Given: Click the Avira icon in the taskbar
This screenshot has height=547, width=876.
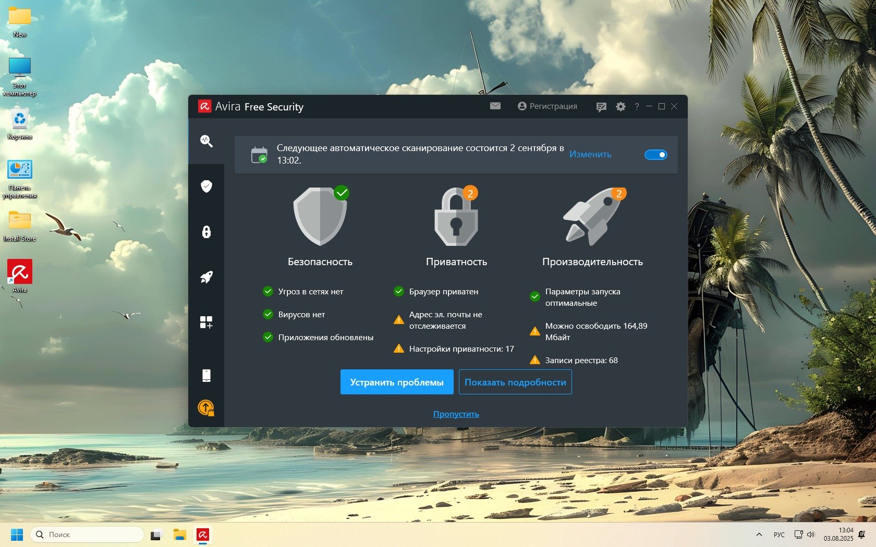Looking at the screenshot, I should (x=203, y=534).
